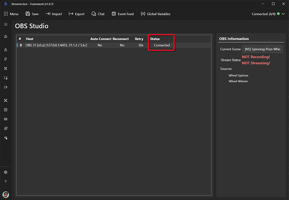This screenshot has width=289, height=200.
Task: Open the camera Stream Apps sidebar icon
Action: point(6,87)
